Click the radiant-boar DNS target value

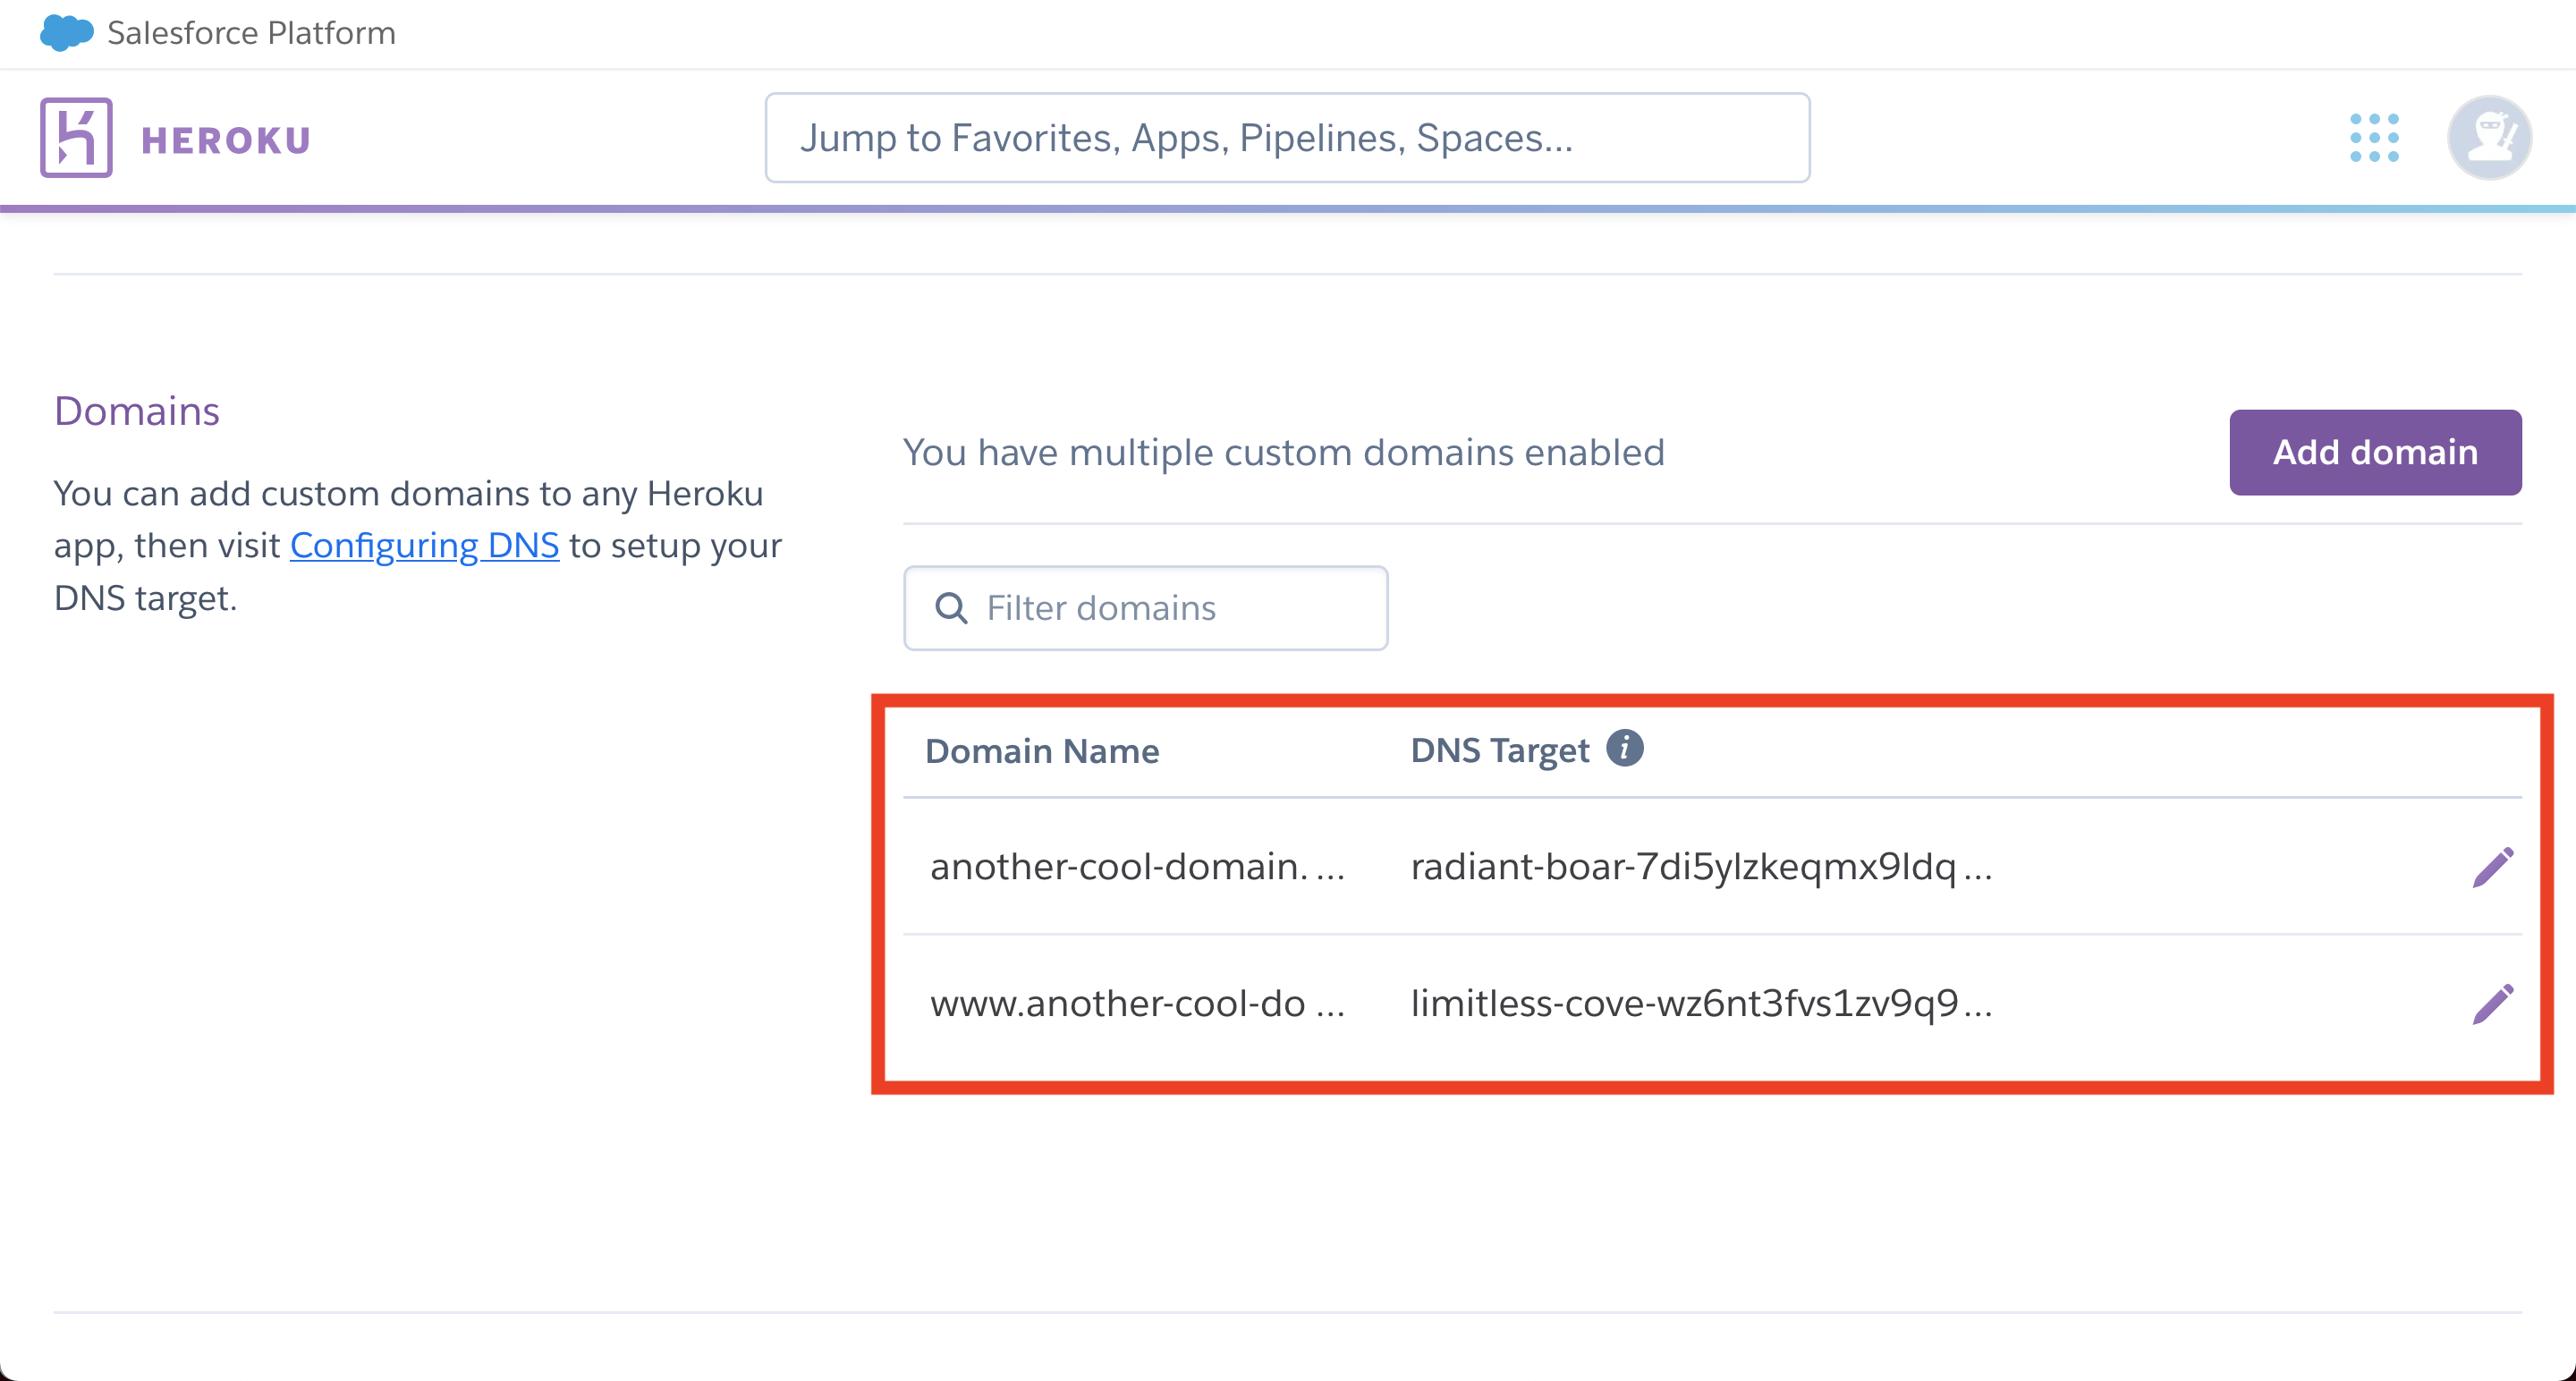(1701, 867)
